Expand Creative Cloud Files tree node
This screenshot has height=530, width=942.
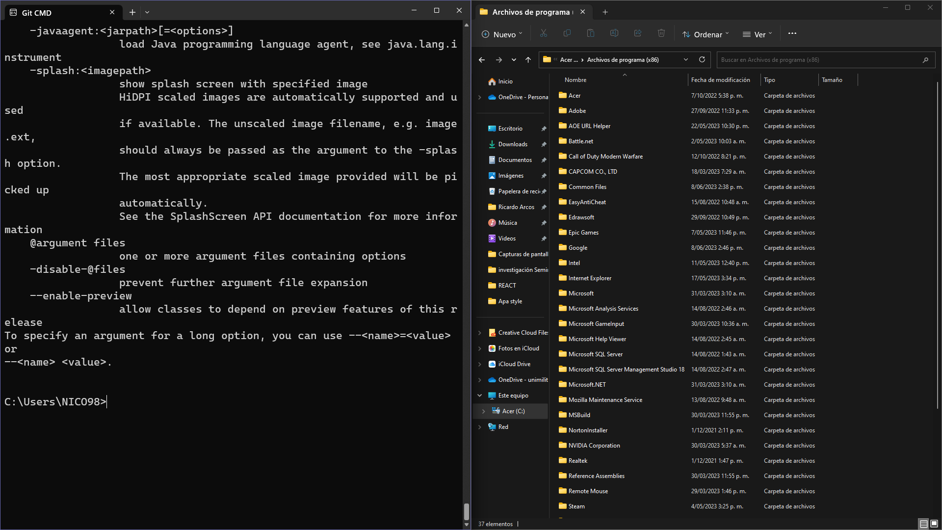pyautogui.click(x=480, y=333)
